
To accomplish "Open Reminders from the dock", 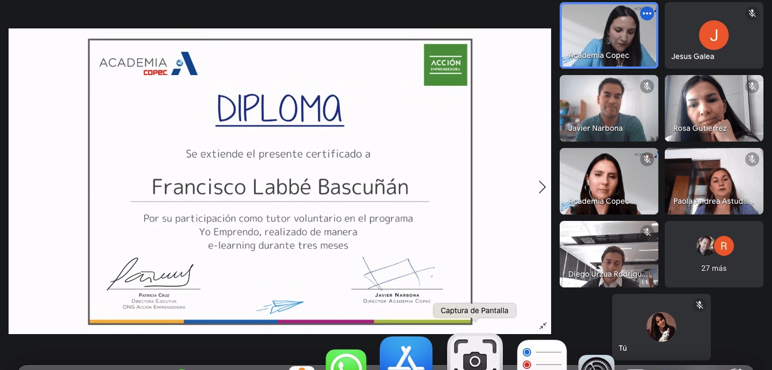I will click(x=541, y=355).
